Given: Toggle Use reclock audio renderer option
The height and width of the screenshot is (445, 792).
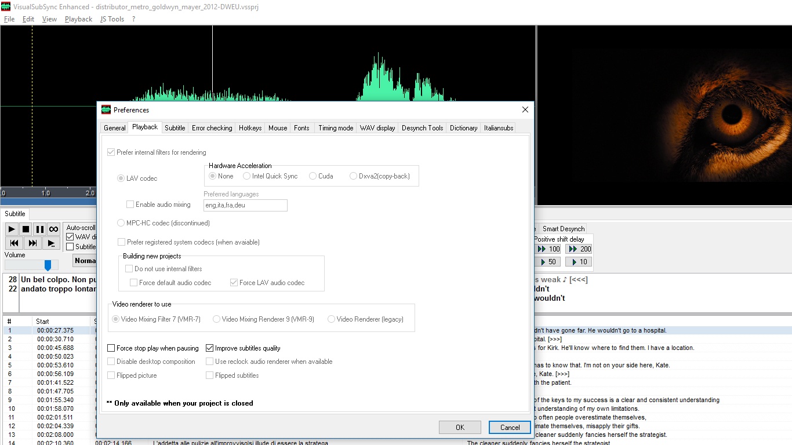Looking at the screenshot, I should click(270, 362).
